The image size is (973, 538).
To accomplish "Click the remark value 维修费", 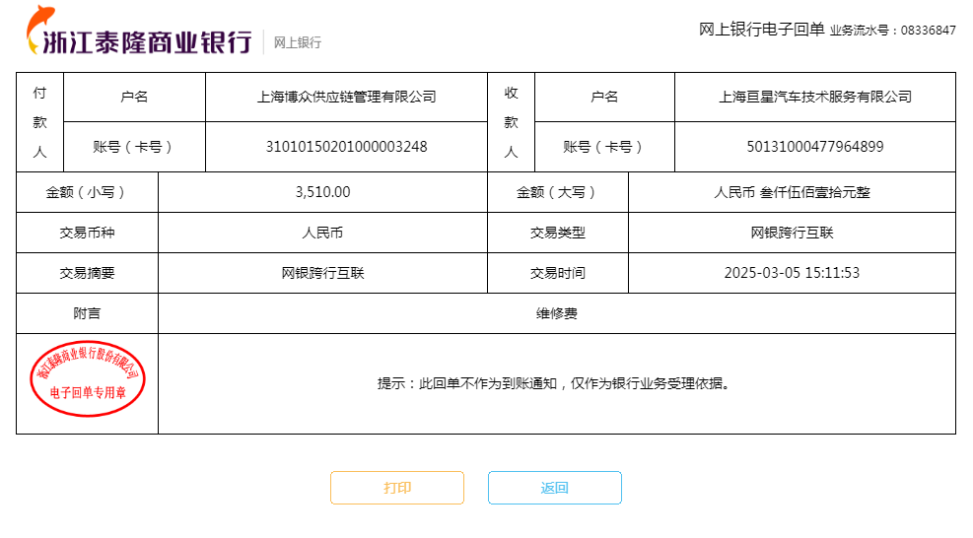I will point(556,313).
